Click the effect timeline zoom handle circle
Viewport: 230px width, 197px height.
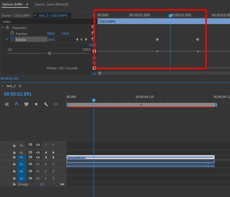100,73
